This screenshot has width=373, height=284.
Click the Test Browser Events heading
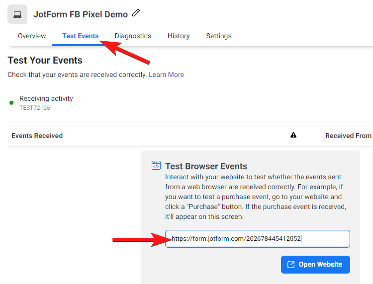click(206, 166)
